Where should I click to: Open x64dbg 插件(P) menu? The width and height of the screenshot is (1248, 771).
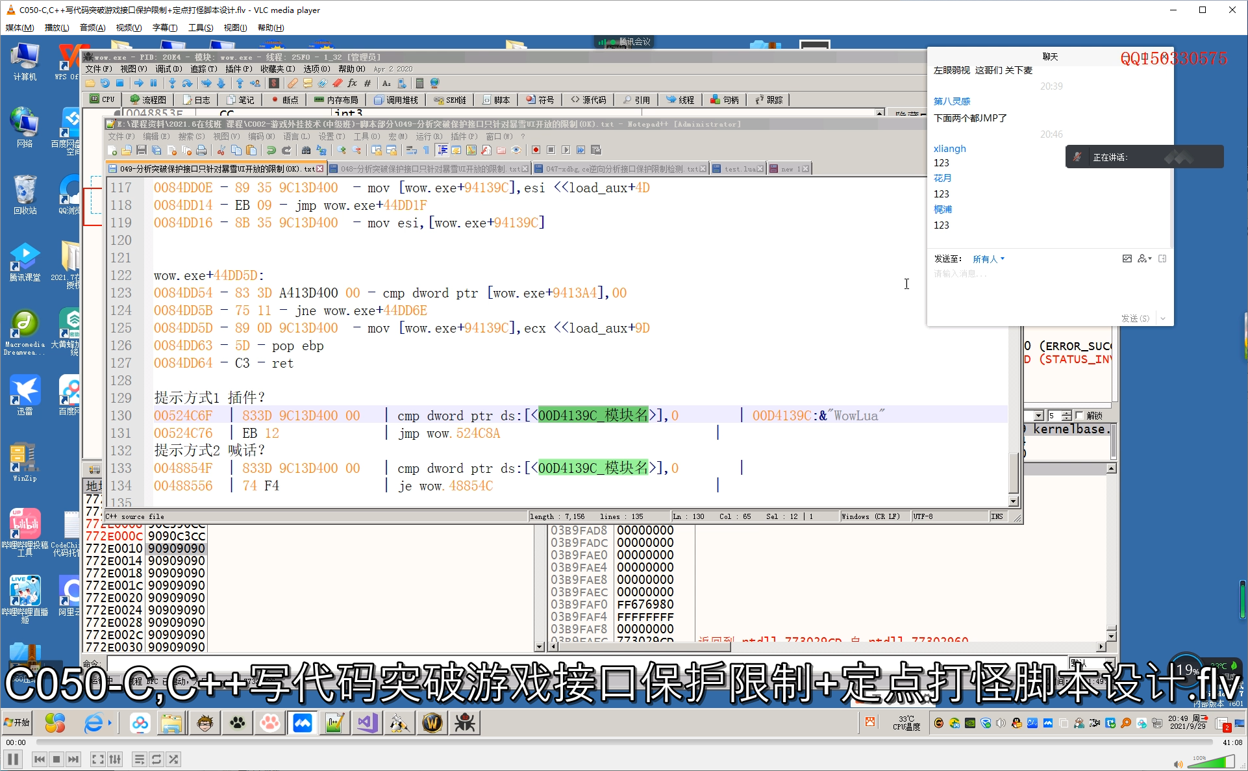click(x=238, y=69)
